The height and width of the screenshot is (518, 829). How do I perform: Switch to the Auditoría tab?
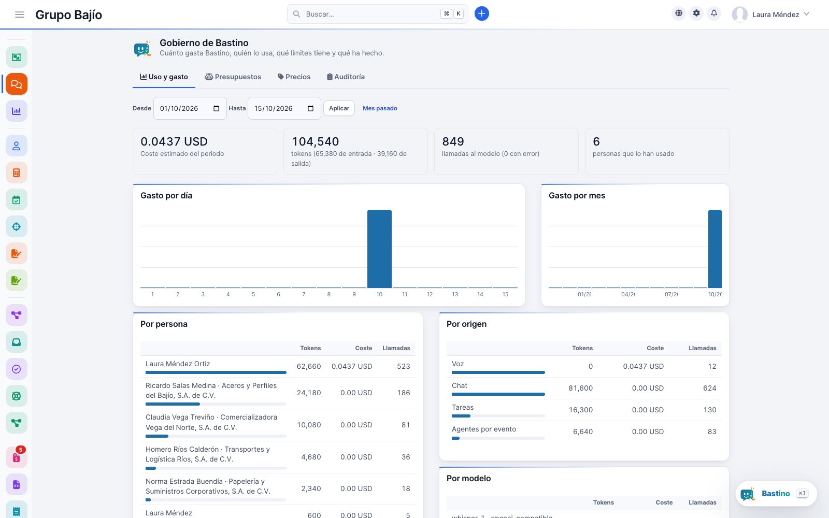[346, 77]
